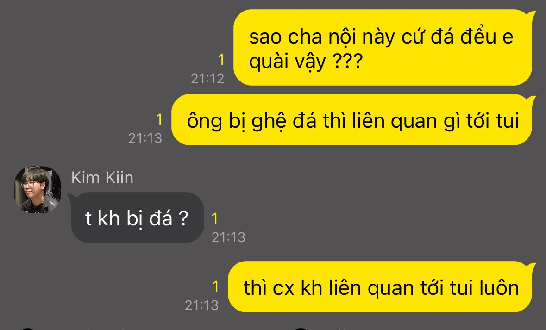Tap the 21:13 timestamp beside 'ông bị ghệ'
The image size is (546, 330).
pyautogui.click(x=145, y=138)
